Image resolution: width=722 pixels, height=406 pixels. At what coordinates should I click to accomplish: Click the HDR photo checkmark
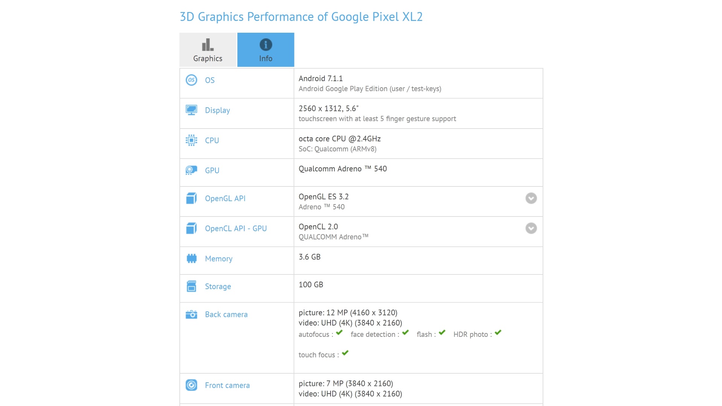[498, 333]
